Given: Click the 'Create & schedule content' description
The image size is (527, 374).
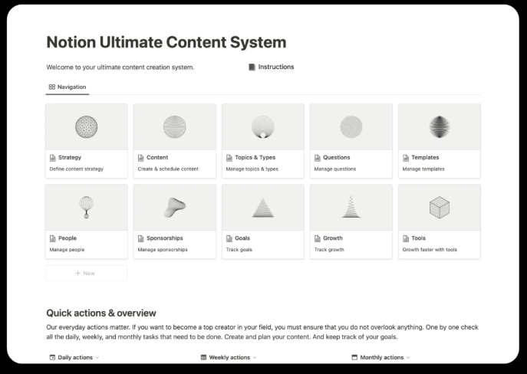Looking at the screenshot, I should [x=168, y=169].
